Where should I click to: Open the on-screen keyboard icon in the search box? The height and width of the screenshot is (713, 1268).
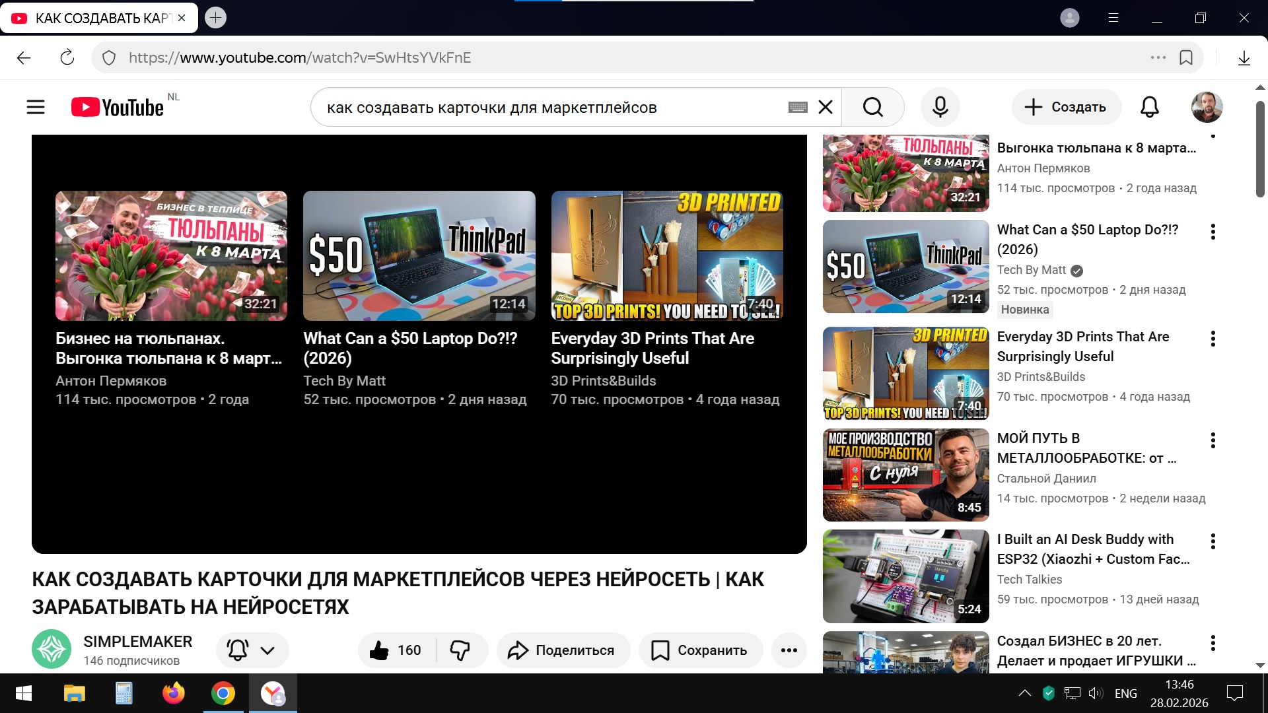pos(798,107)
